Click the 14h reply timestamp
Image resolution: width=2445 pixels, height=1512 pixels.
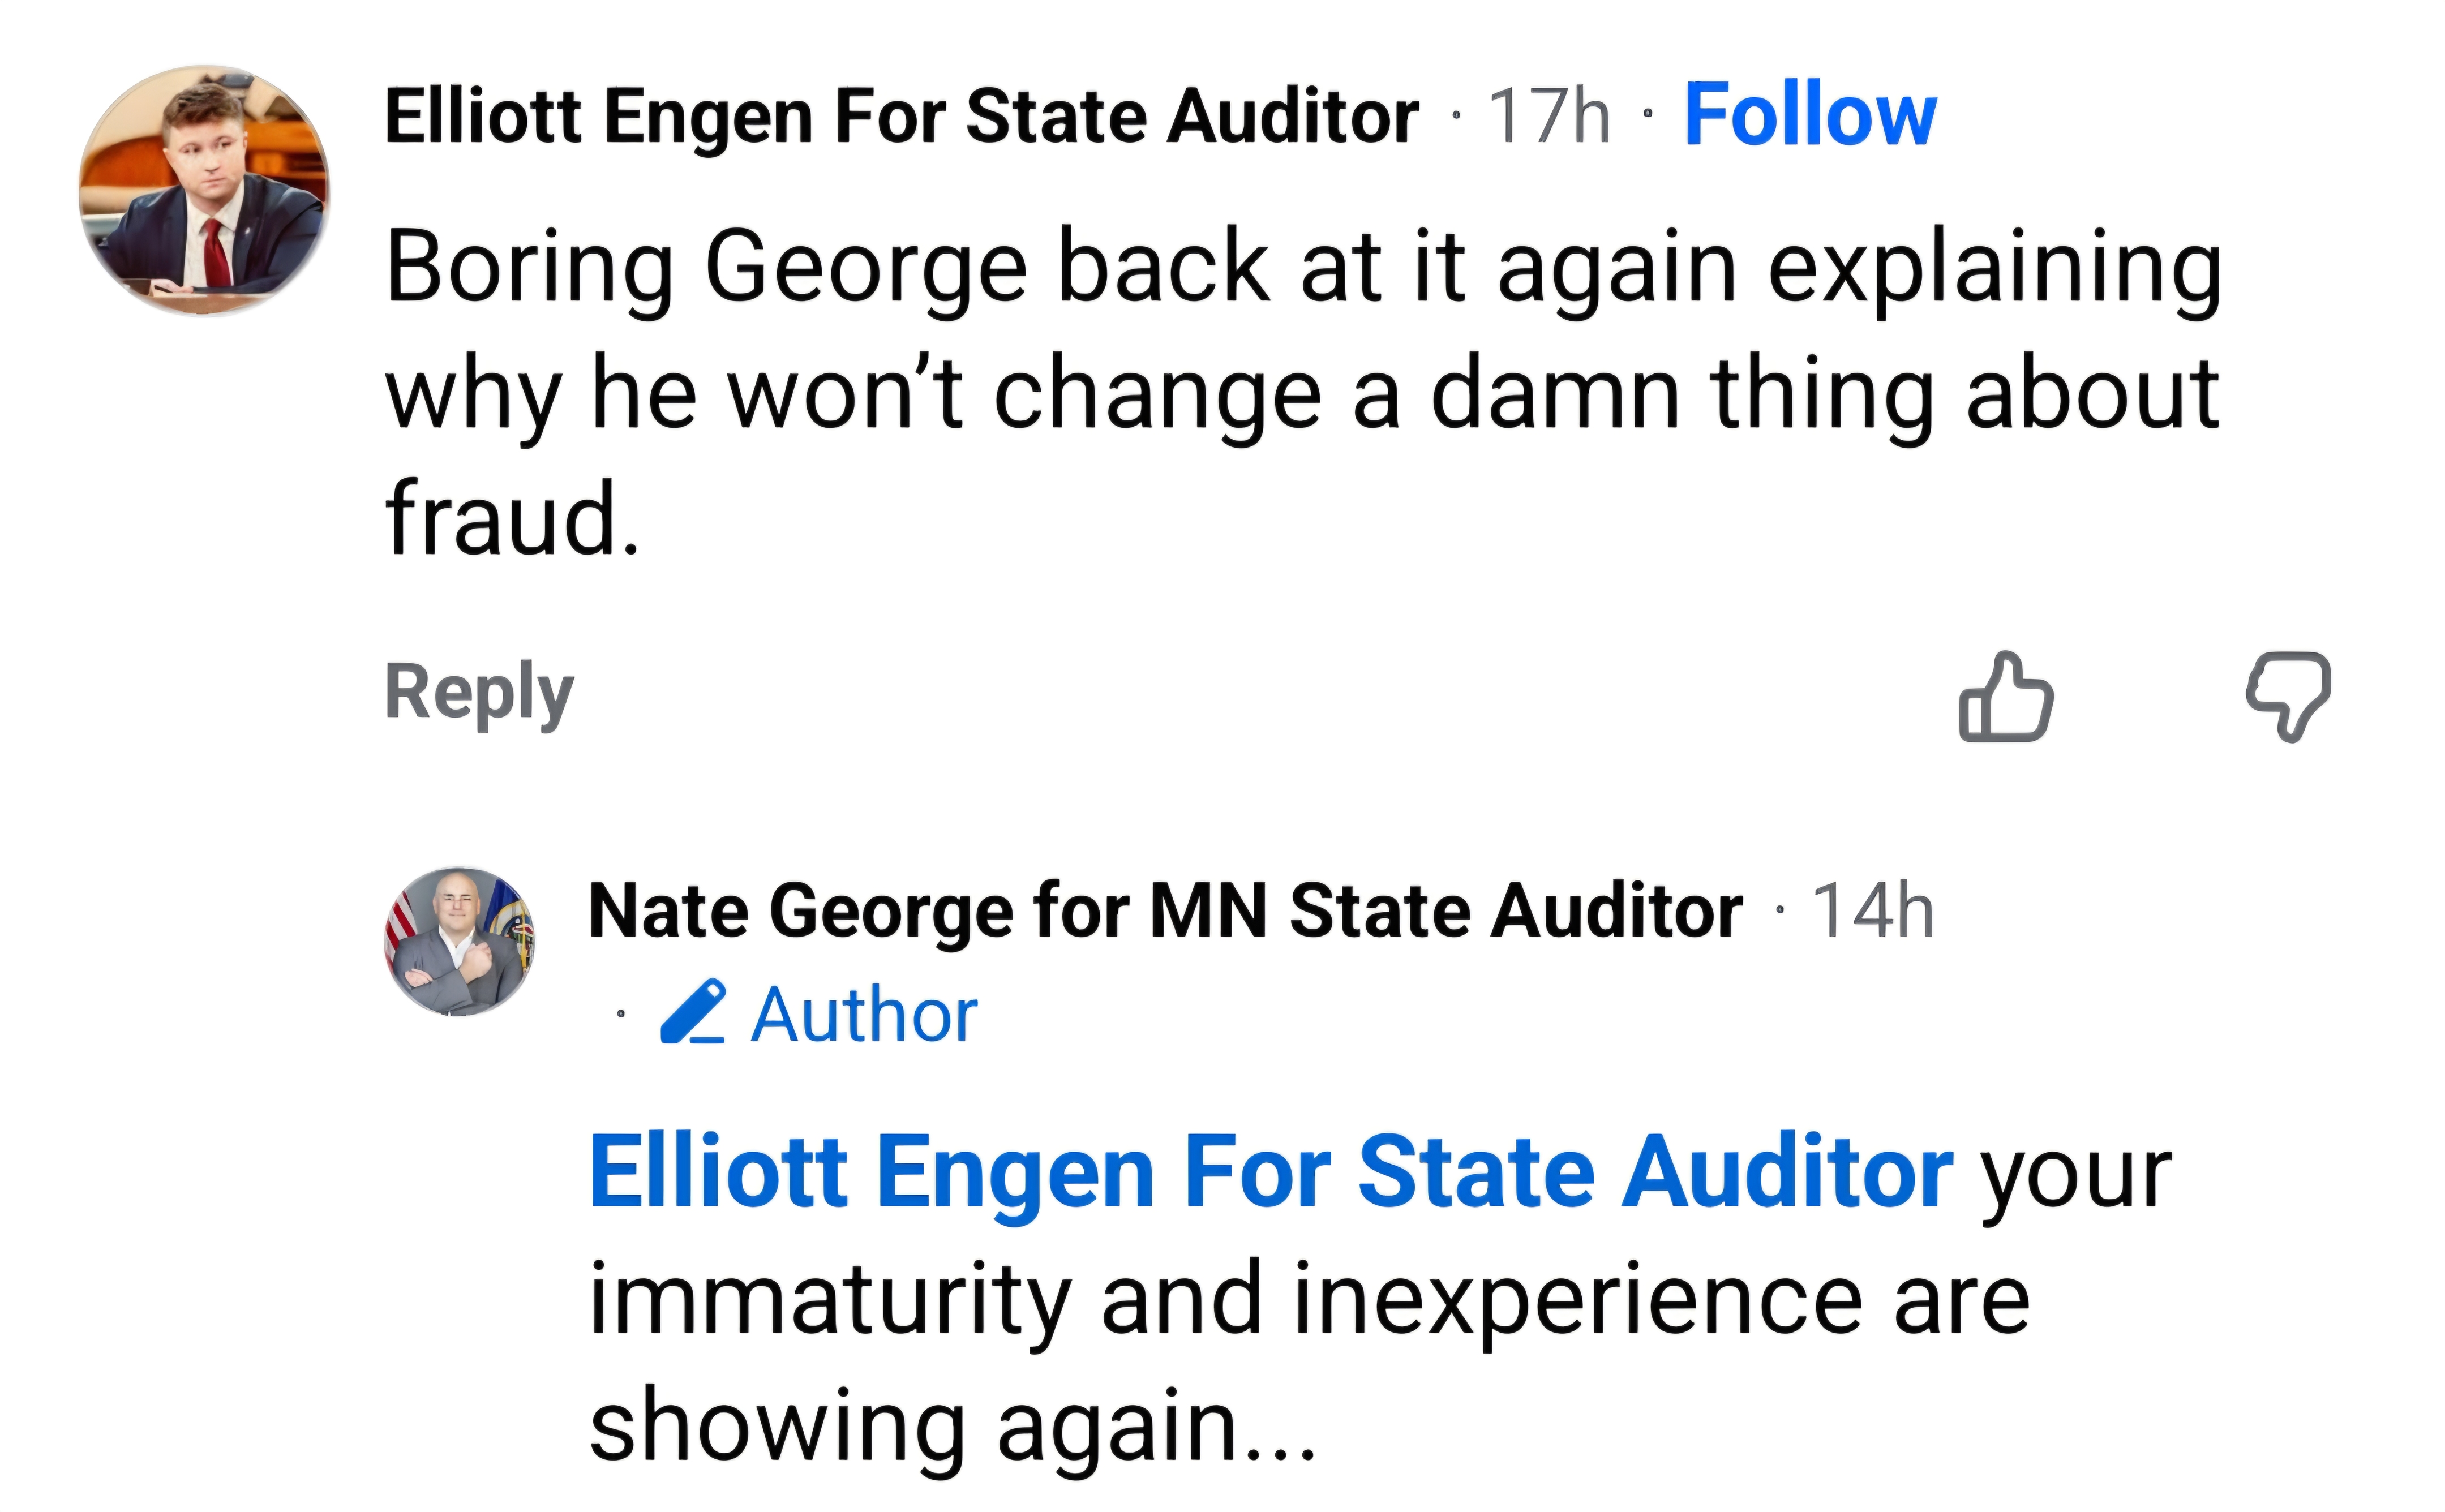coord(1873,911)
